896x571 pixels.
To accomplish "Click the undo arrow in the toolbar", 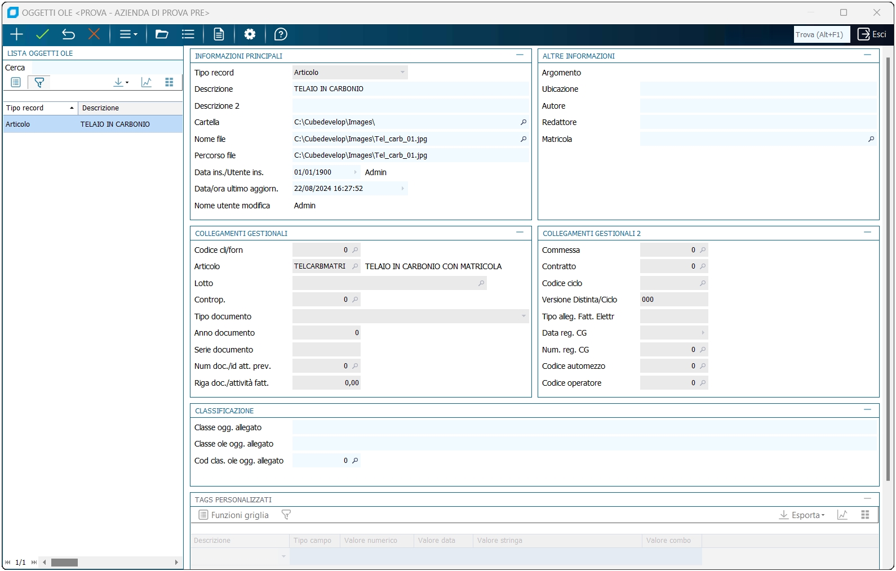I will click(68, 34).
